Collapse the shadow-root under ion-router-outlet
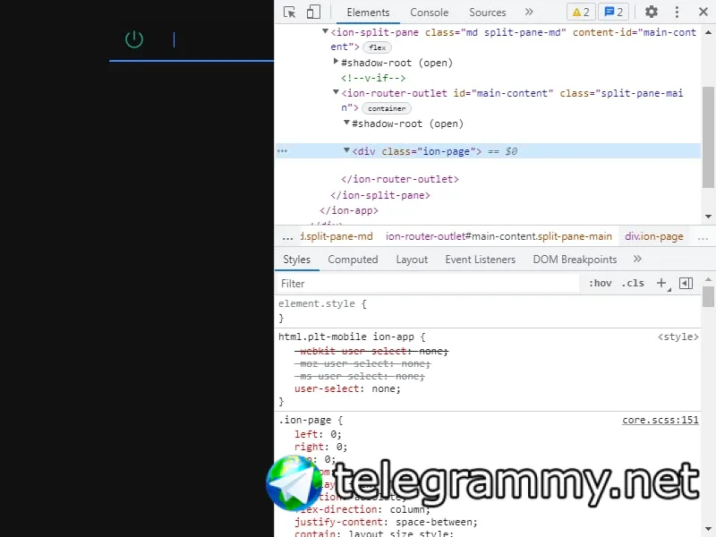 [346, 123]
